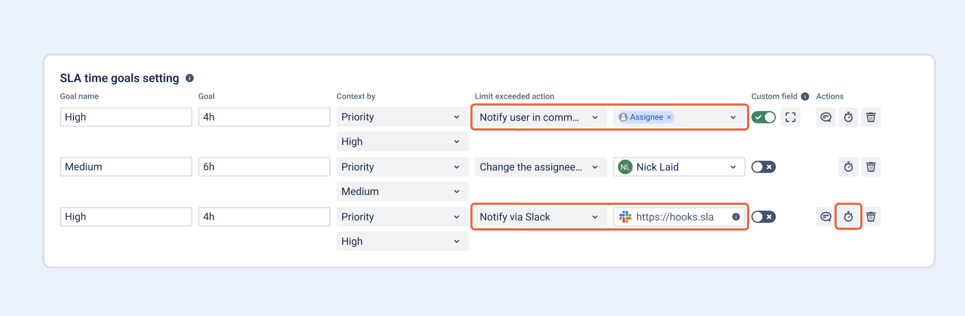Viewport: 965px width, 316px height.
Task: Open the Change the assignee action dropdown
Action: tap(540, 167)
